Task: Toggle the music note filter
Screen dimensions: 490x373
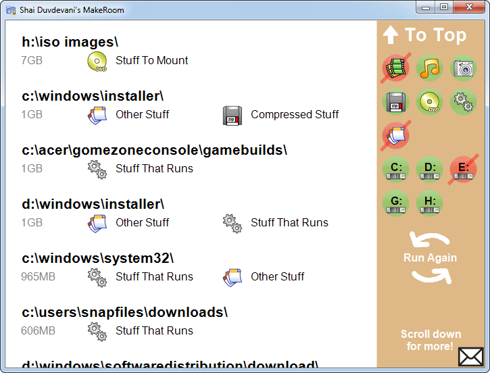Action: point(429,68)
